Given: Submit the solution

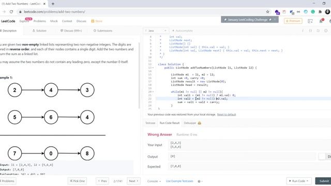Looking at the screenshot, I should (323, 181).
